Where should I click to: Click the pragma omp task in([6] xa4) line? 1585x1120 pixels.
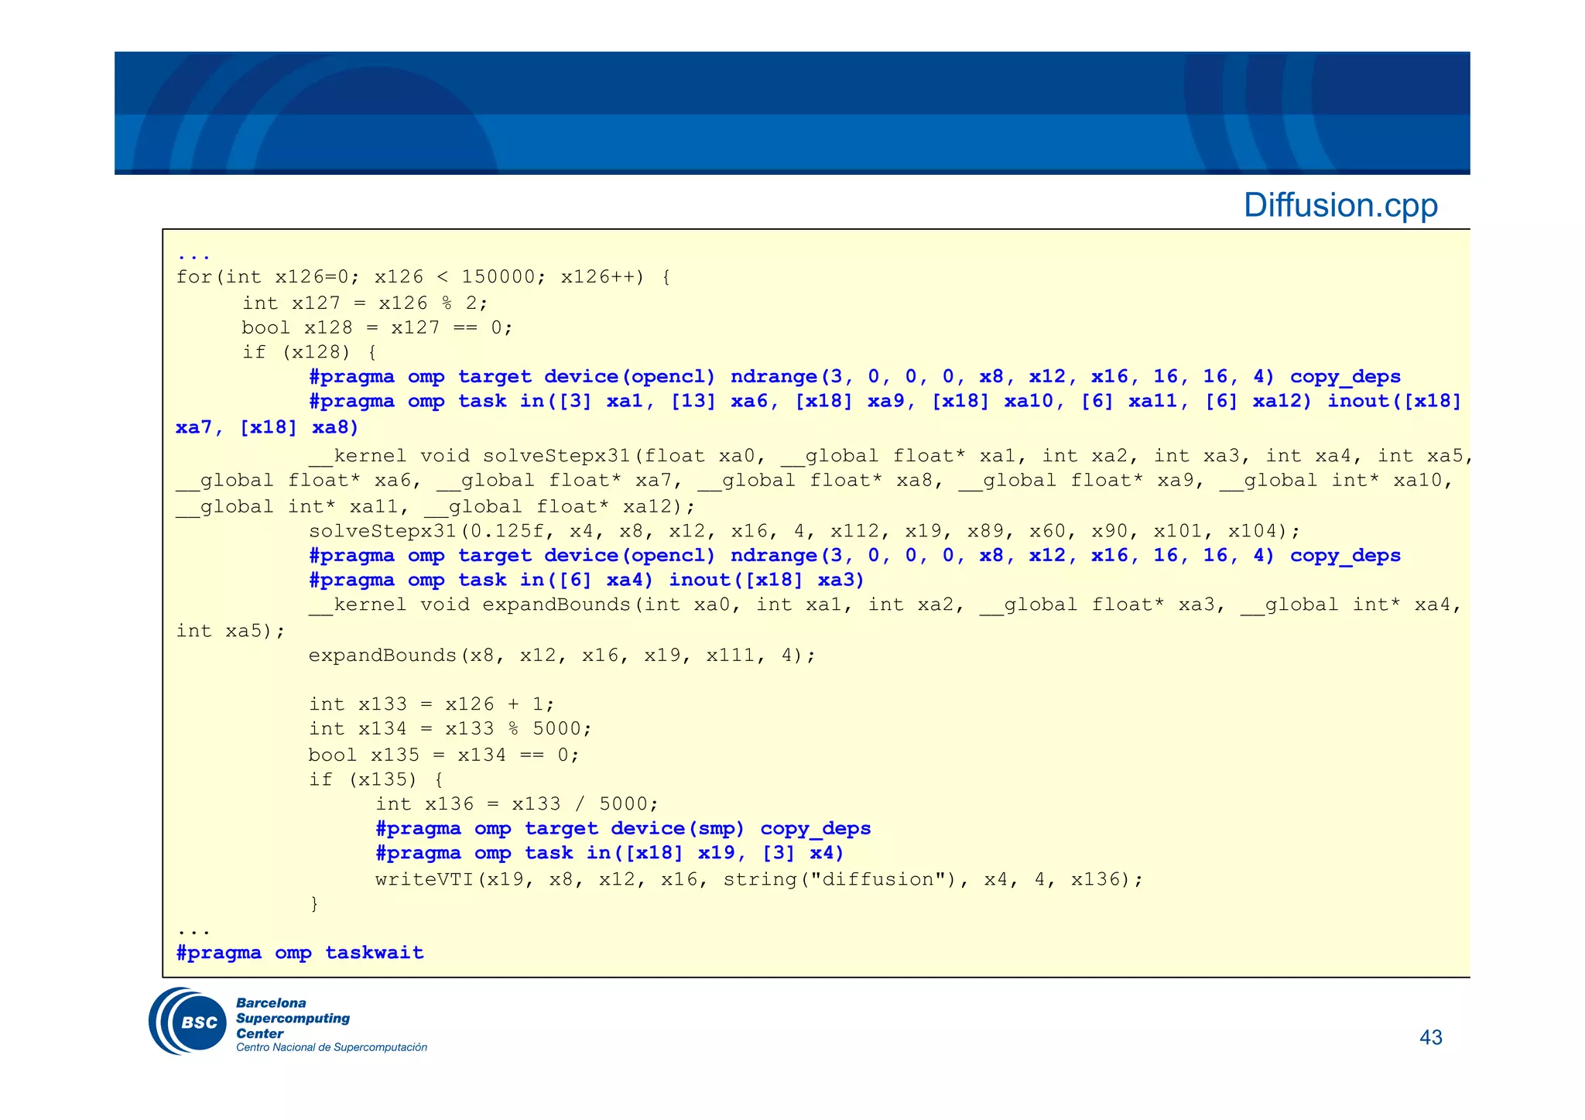587,581
